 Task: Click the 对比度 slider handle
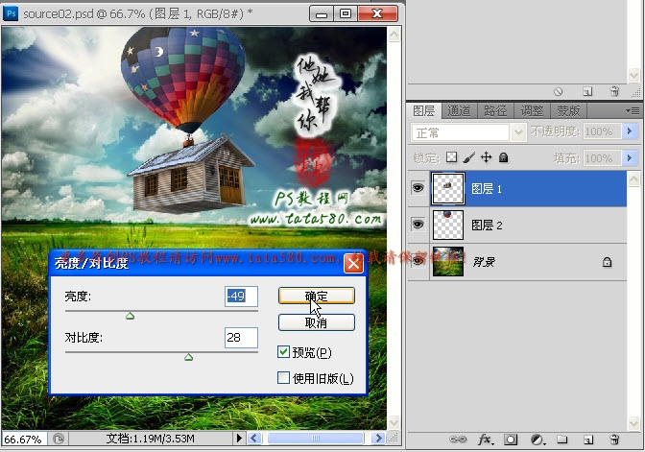[188, 357]
